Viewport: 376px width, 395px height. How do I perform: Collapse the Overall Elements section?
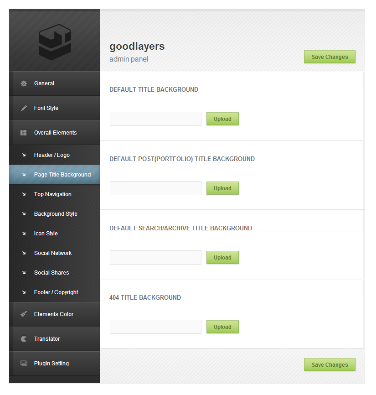tap(55, 133)
